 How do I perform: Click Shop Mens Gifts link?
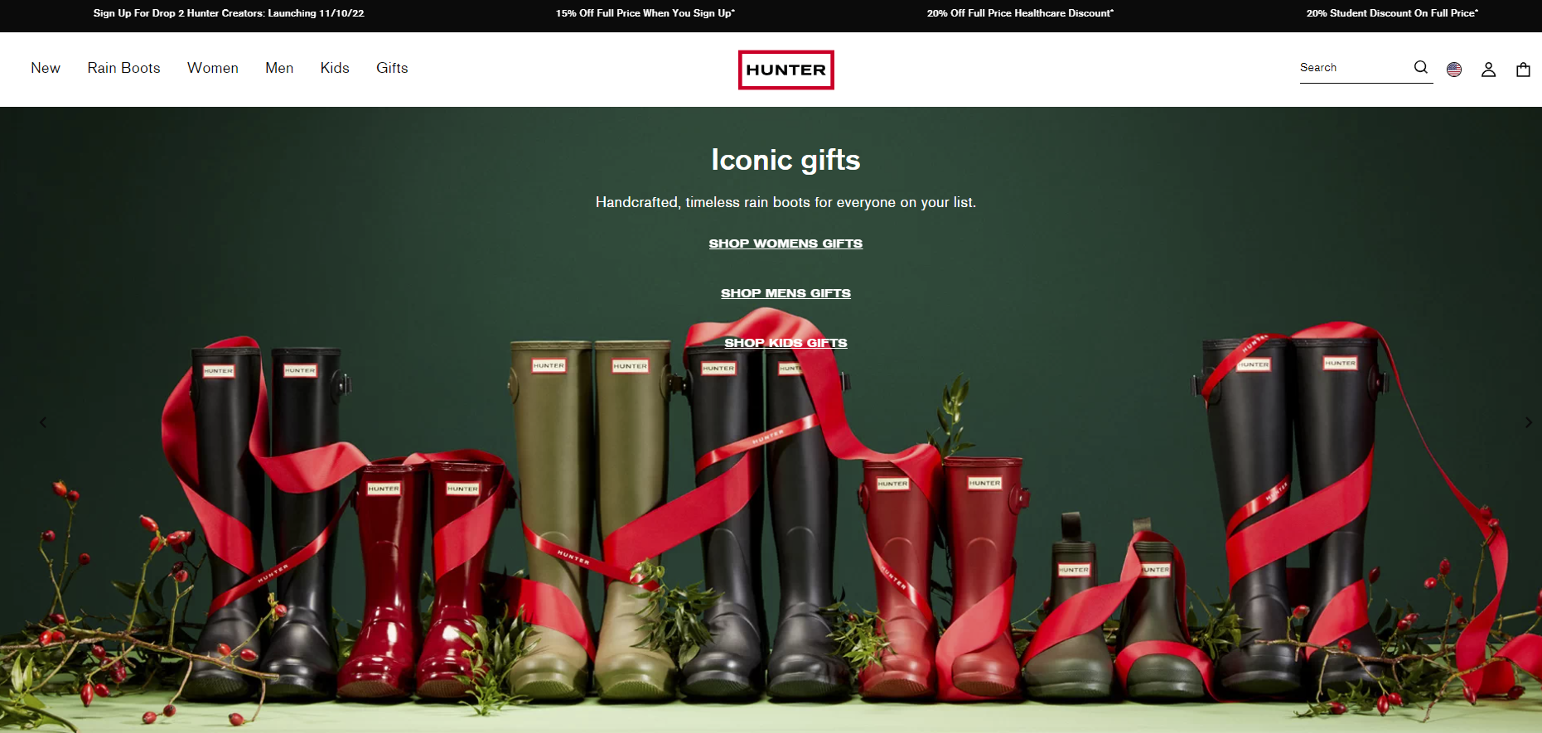click(x=786, y=293)
